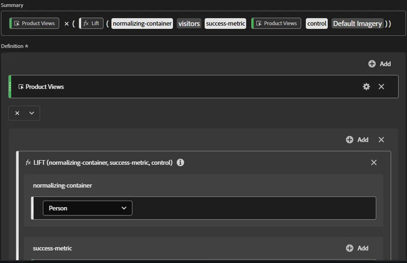Screen dimensions: 407x263
Task: Open the Person normalizing-container dropdown
Action: tap(88, 208)
